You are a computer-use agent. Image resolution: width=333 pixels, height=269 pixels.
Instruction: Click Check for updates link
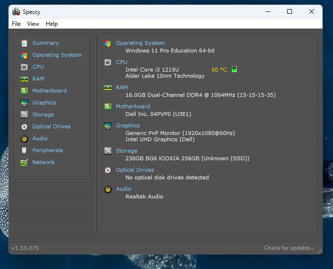289,248
